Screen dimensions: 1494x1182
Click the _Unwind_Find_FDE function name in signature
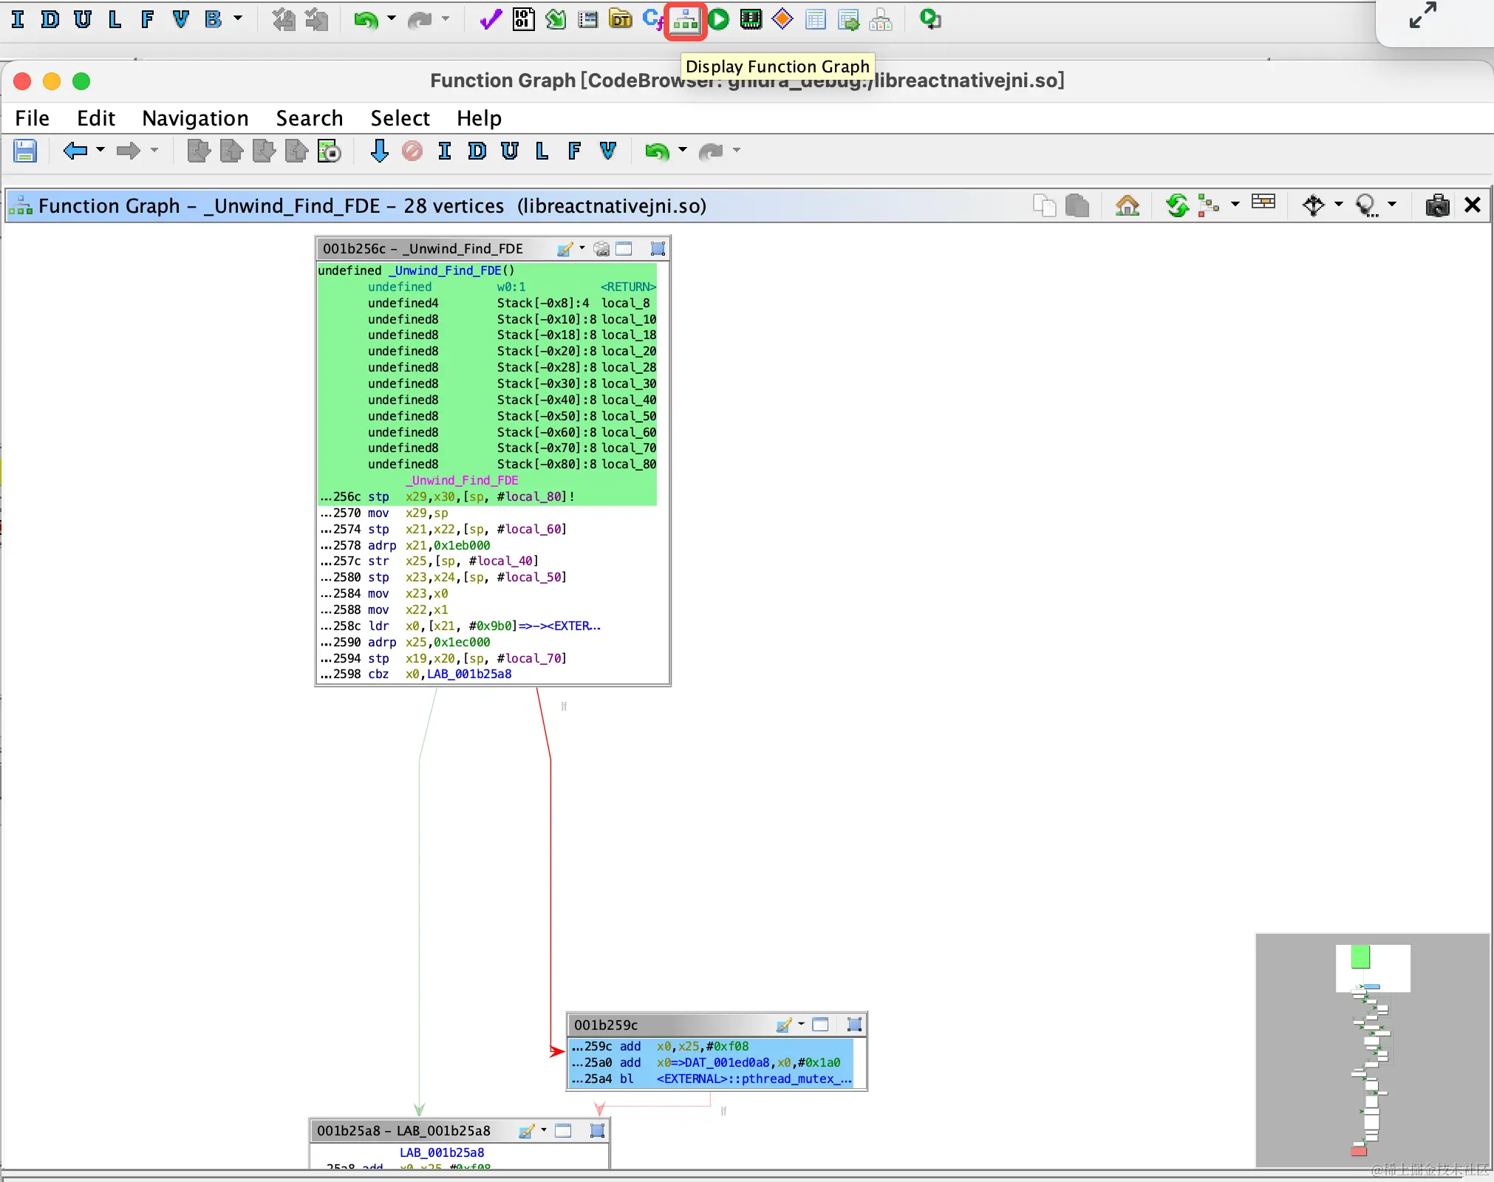tap(445, 271)
